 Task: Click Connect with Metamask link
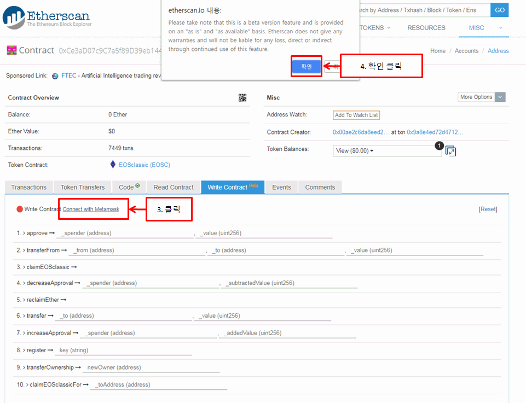91,209
